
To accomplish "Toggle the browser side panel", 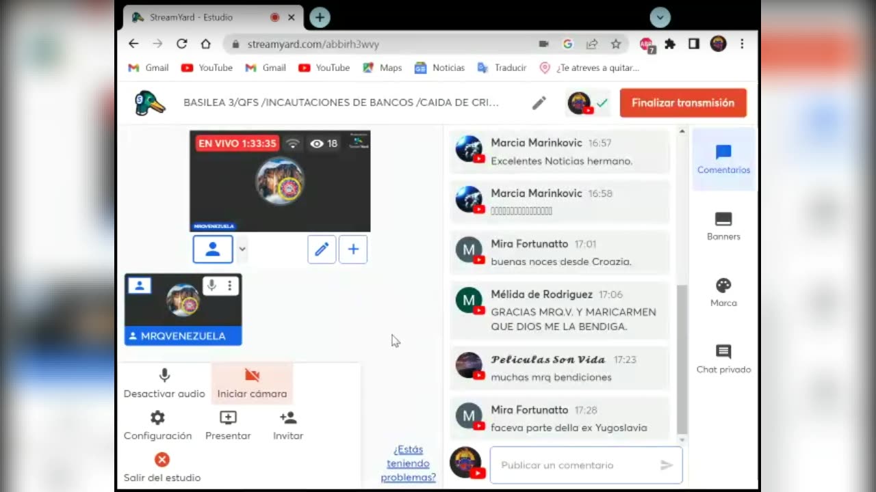I will pyautogui.click(x=694, y=44).
